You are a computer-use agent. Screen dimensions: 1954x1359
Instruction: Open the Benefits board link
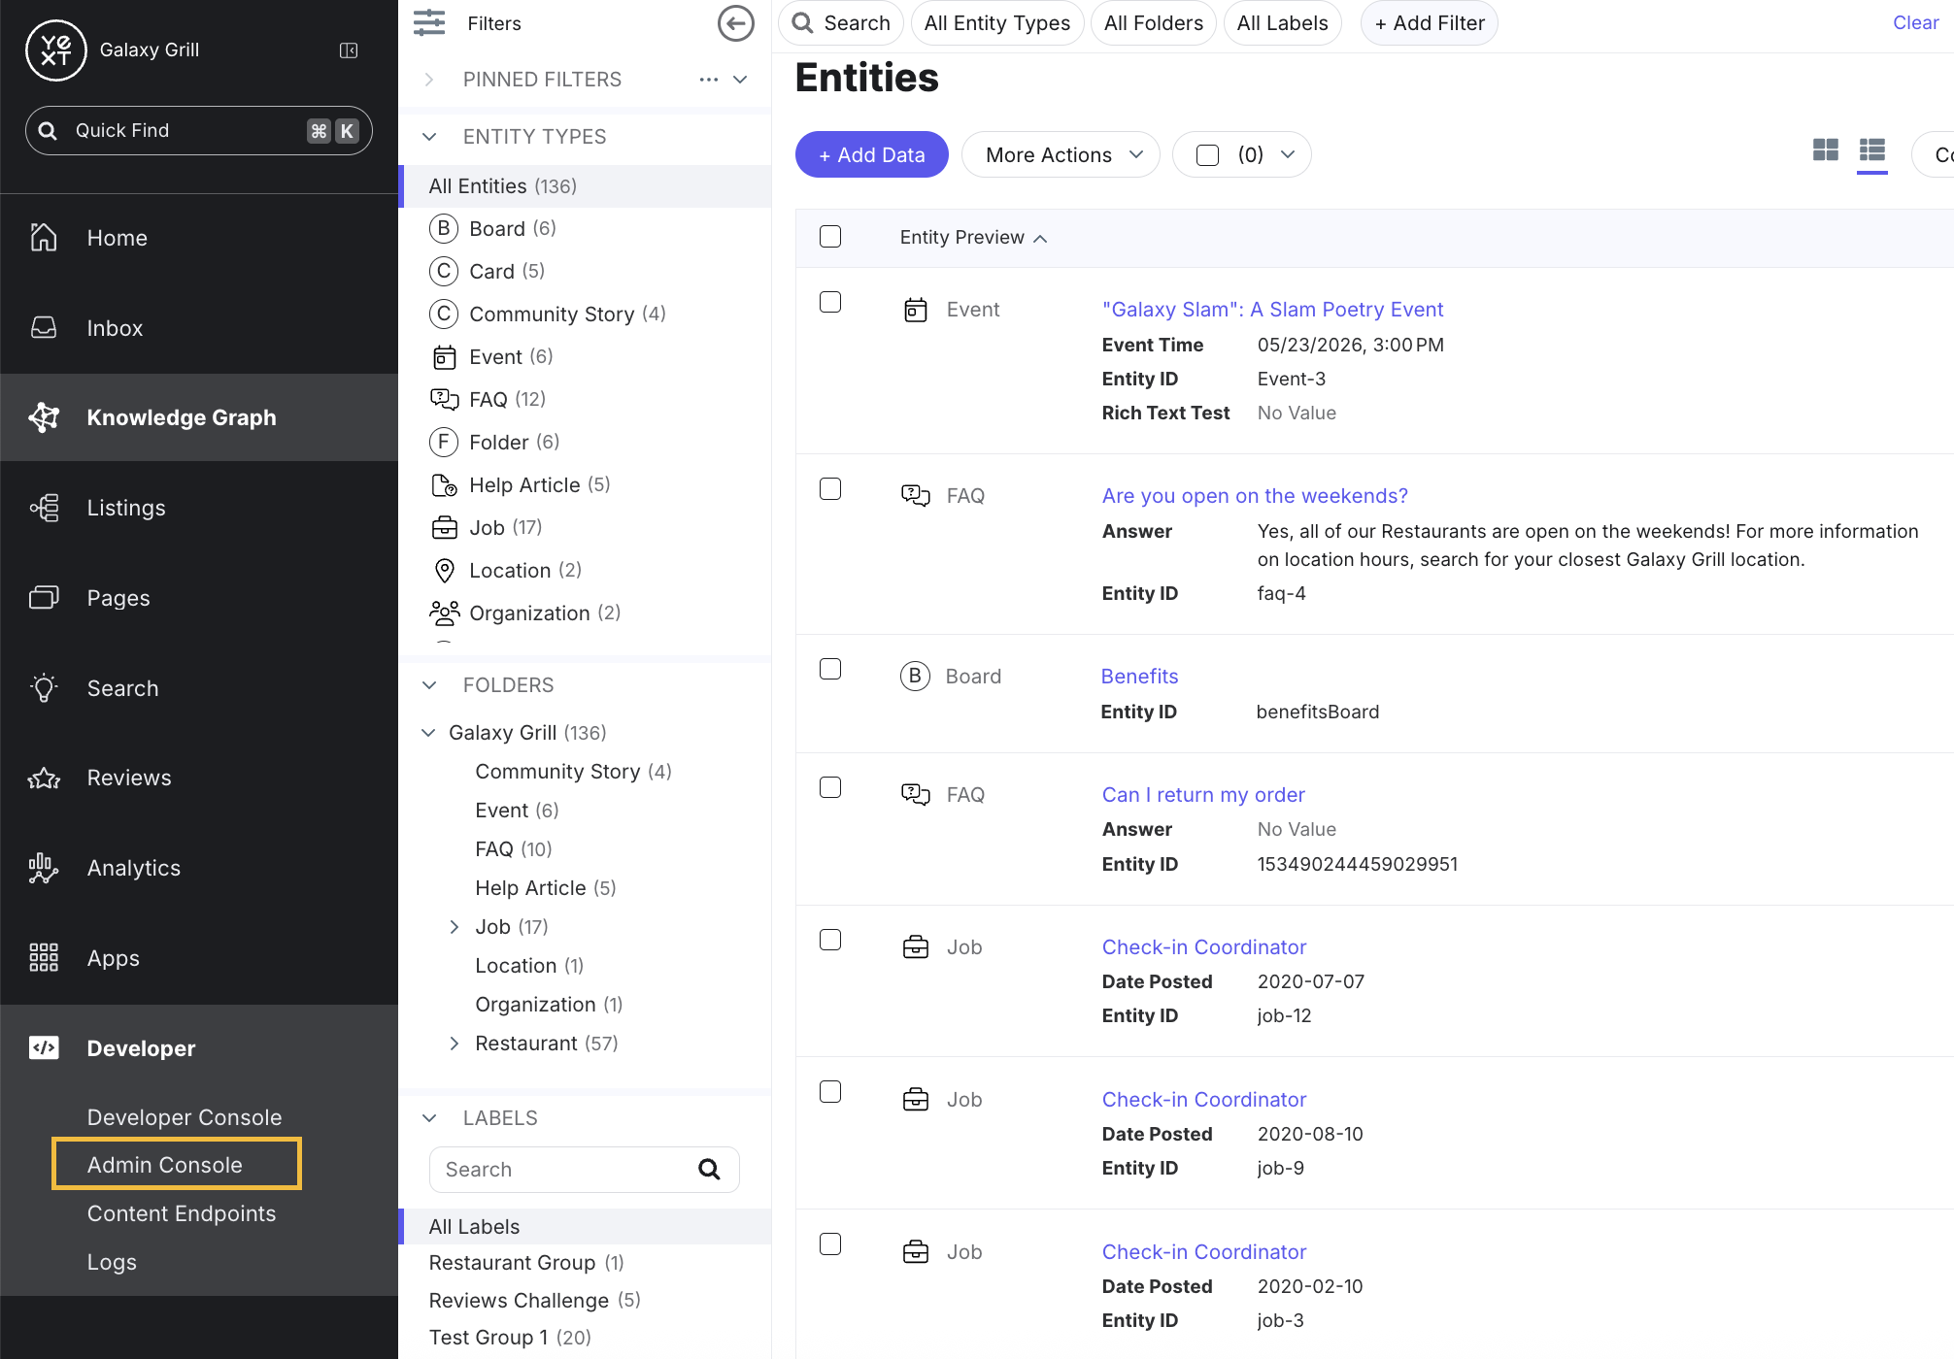pyautogui.click(x=1139, y=677)
